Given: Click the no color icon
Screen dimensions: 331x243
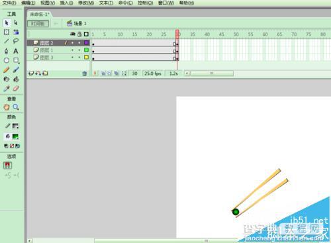Looking at the screenshot, I should 12,146.
